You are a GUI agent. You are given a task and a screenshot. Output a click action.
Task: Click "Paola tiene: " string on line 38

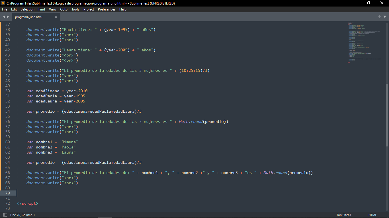79,30
